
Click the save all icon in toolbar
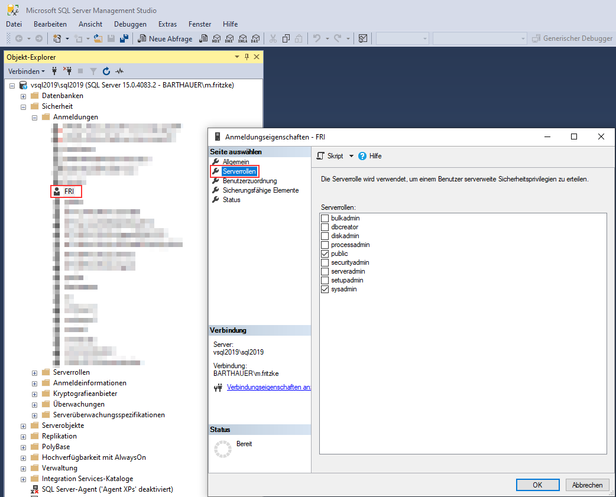124,38
